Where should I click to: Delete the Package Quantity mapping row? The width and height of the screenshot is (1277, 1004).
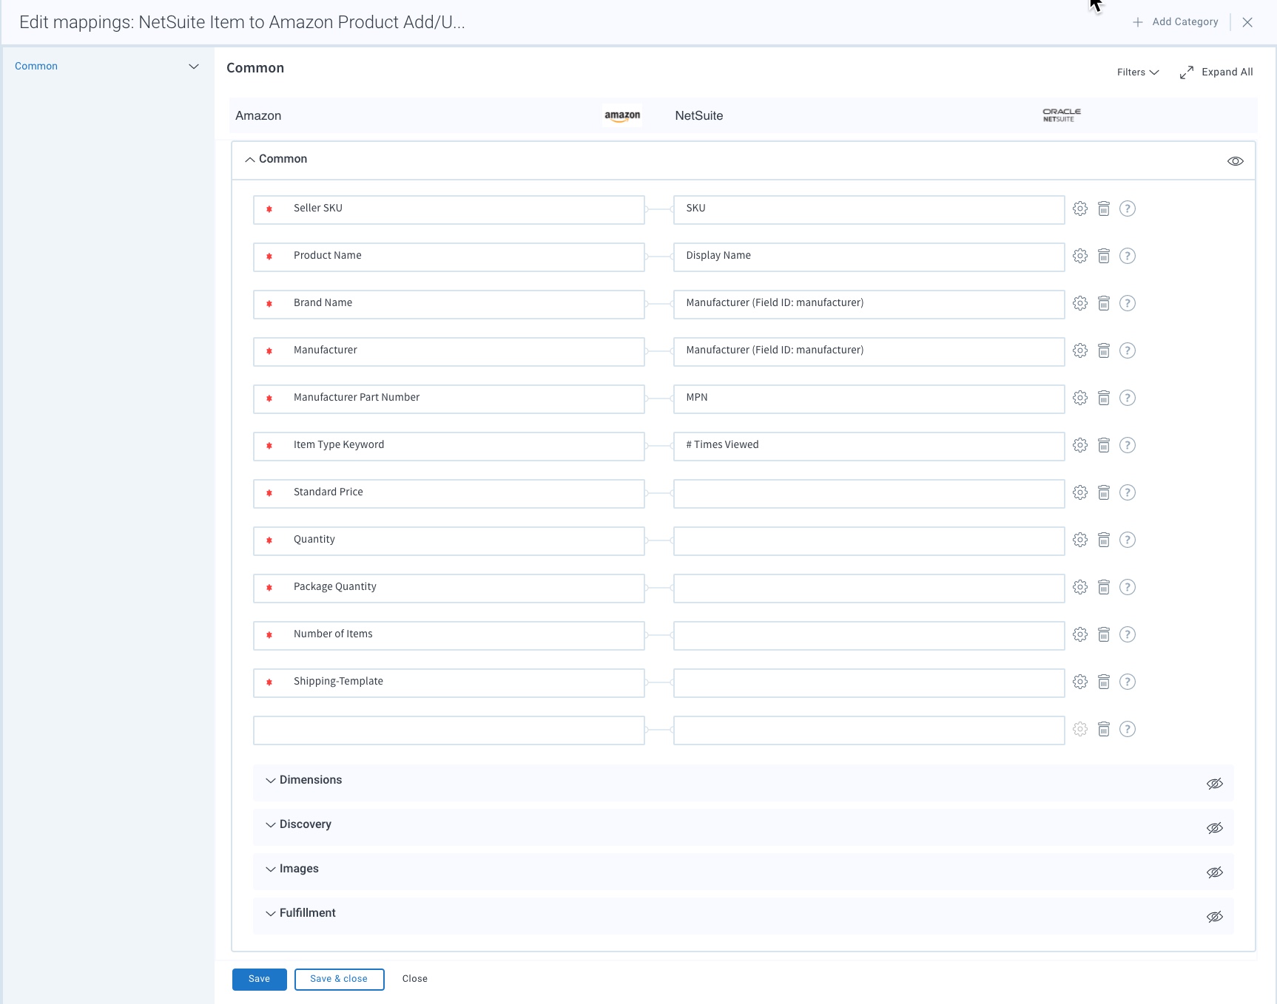[x=1104, y=587]
